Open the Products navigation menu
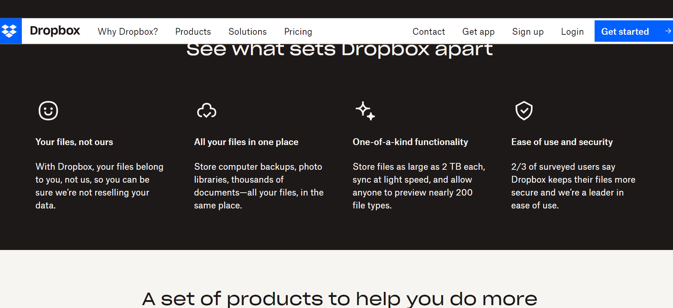 193,32
